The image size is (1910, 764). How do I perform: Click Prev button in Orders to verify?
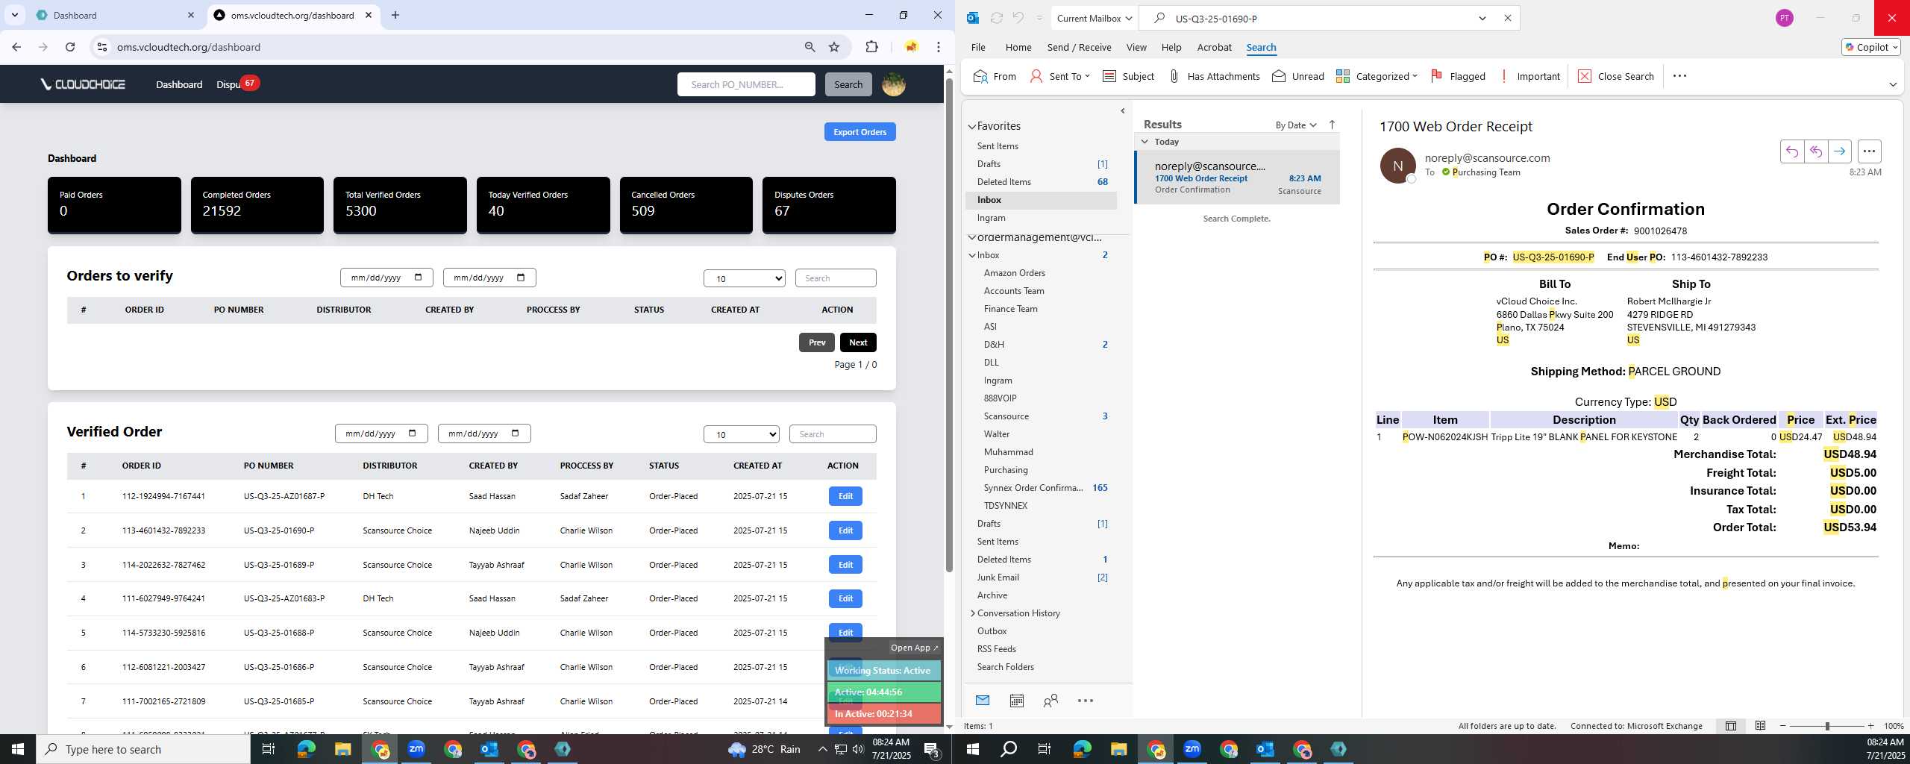[x=817, y=342]
